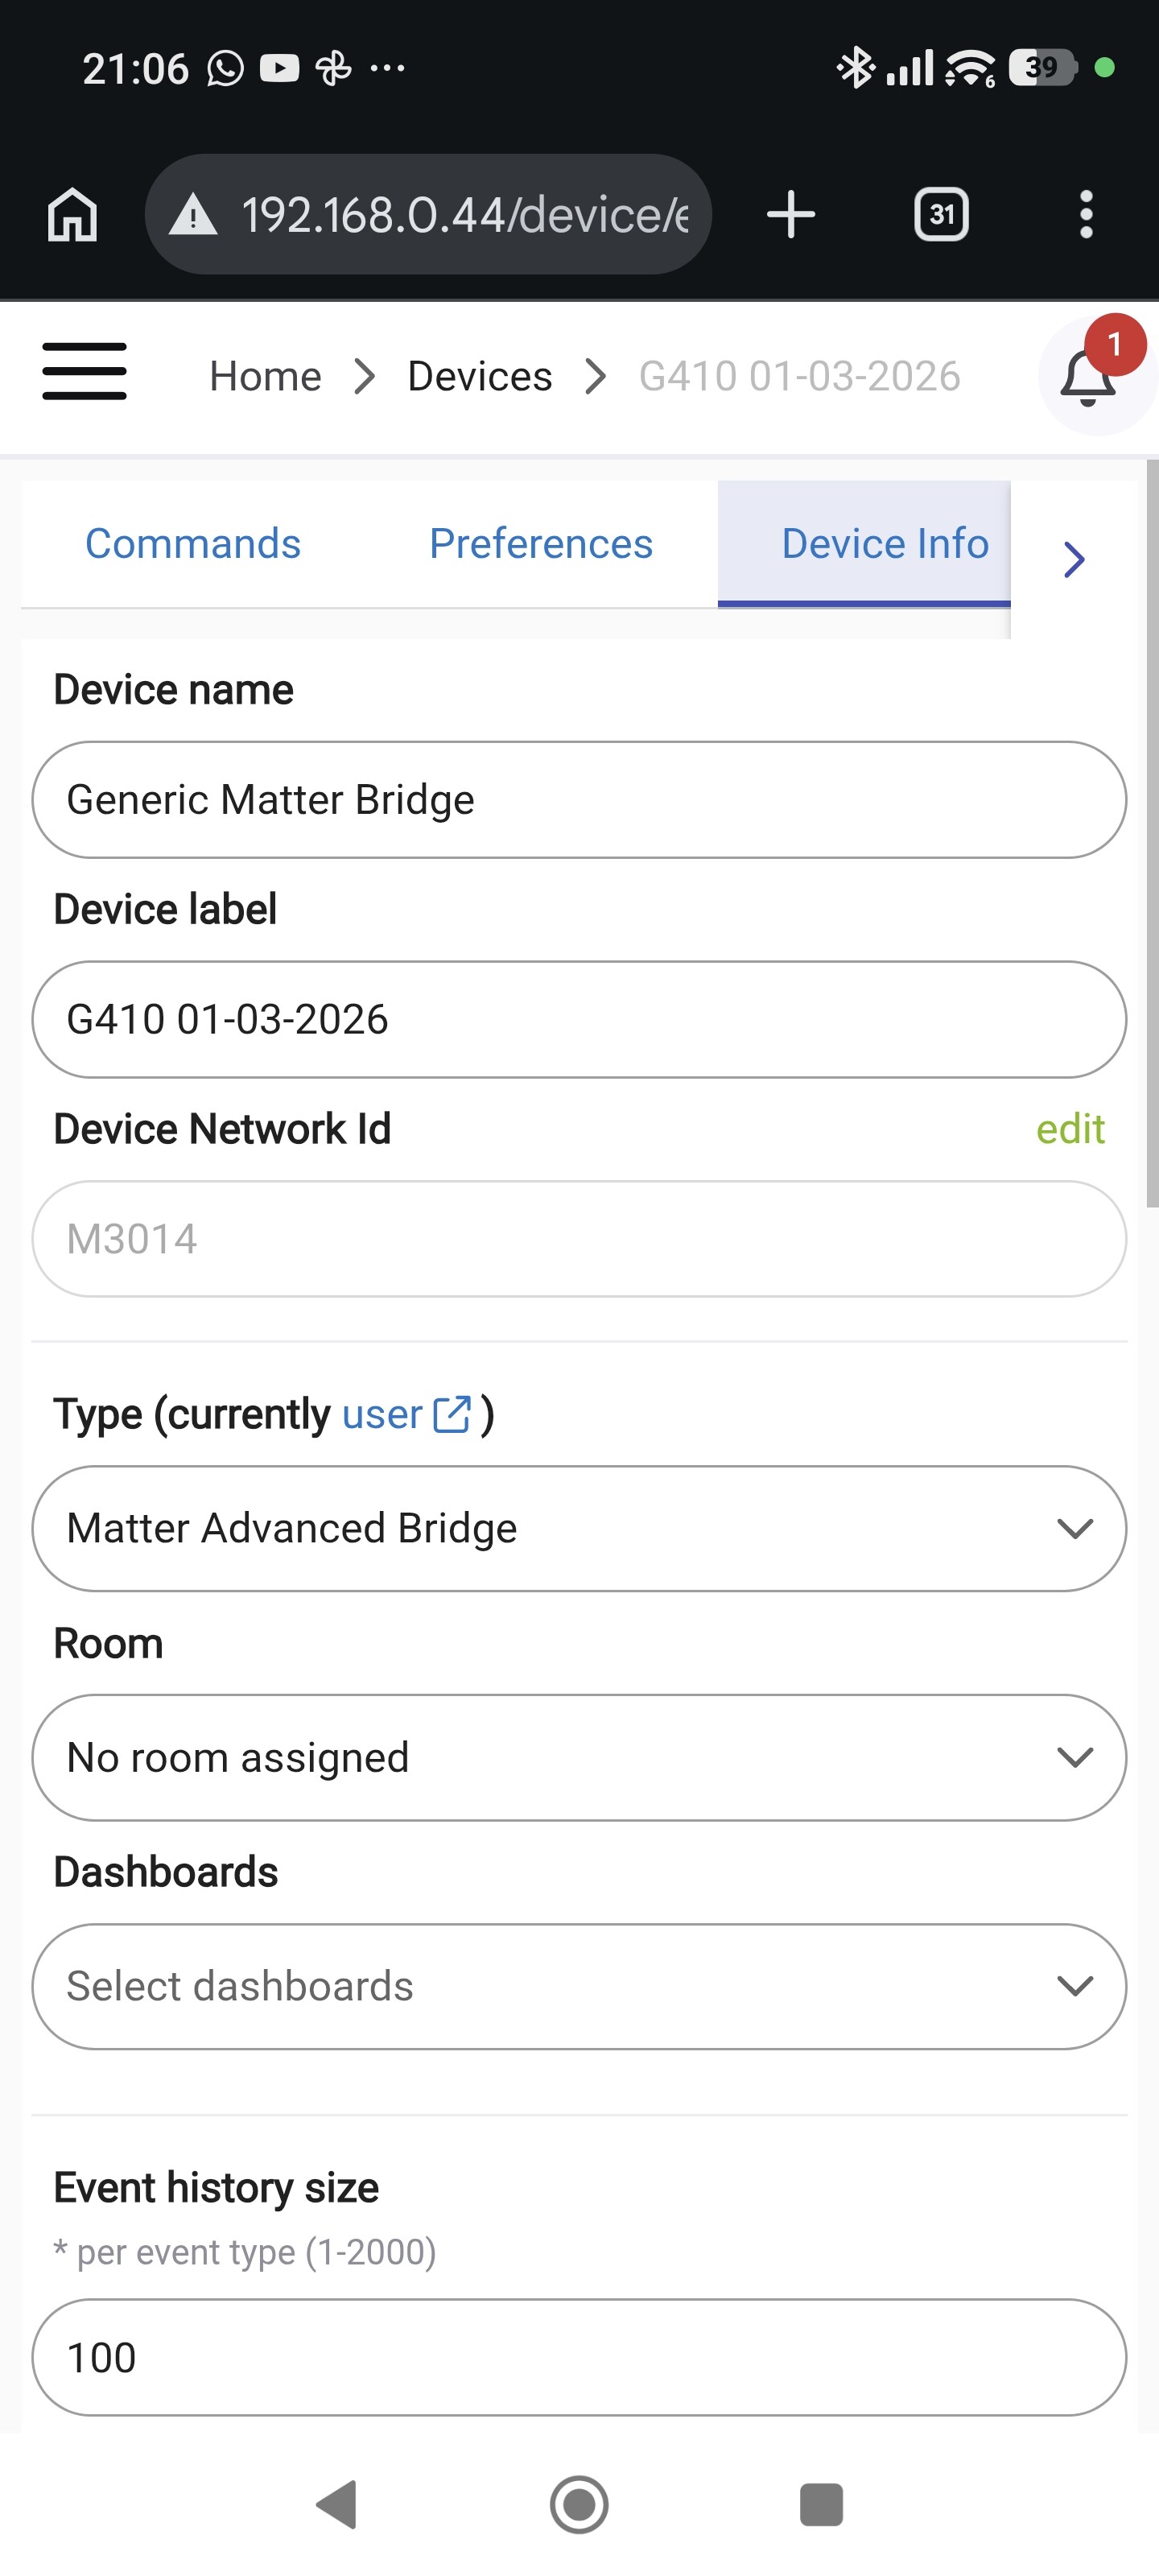Screen dimensions: 1159x2576
Task: Open the Room dropdown
Action: tap(579, 1757)
